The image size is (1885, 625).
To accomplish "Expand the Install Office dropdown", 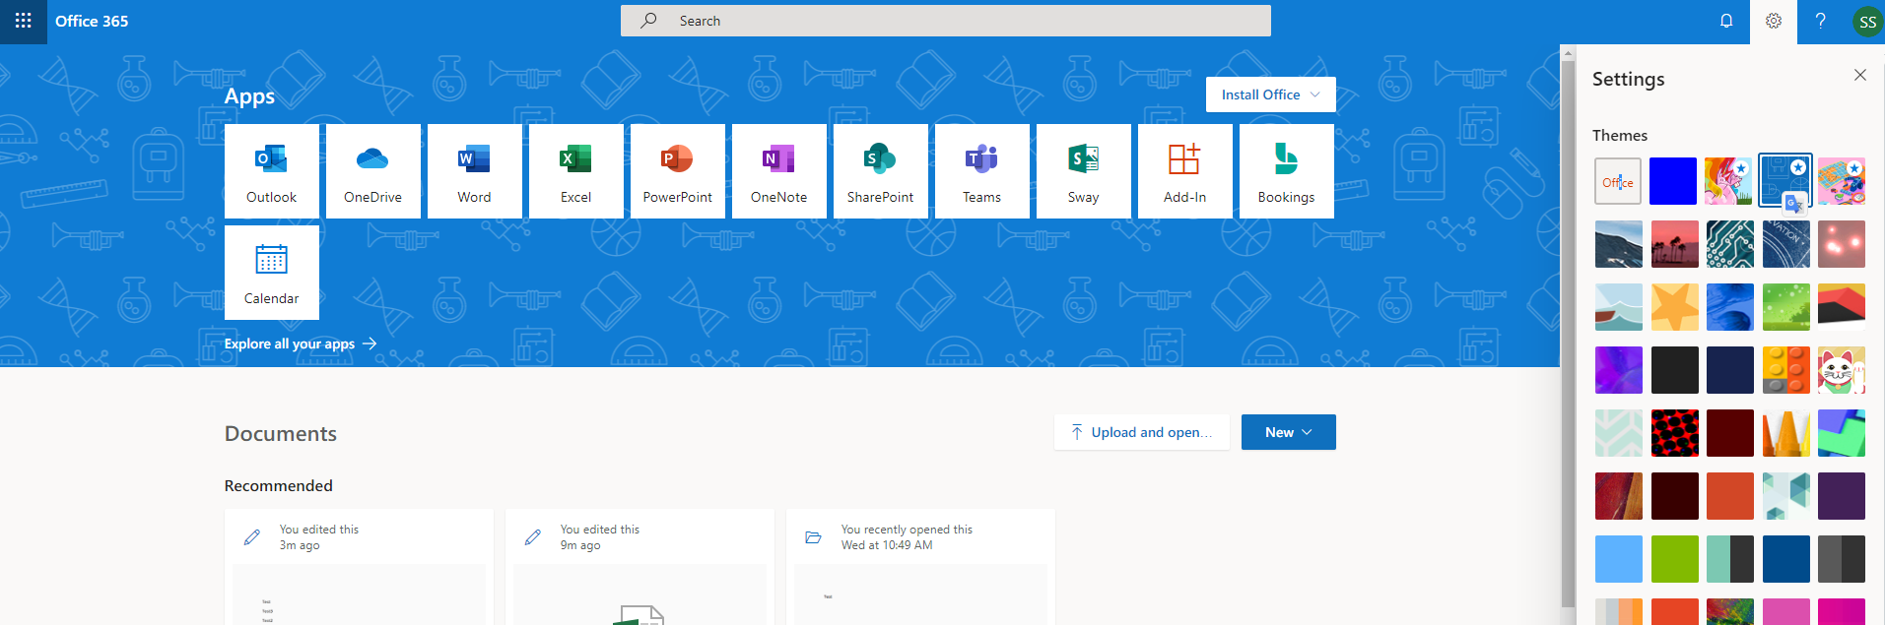I will click(1271, 94).
